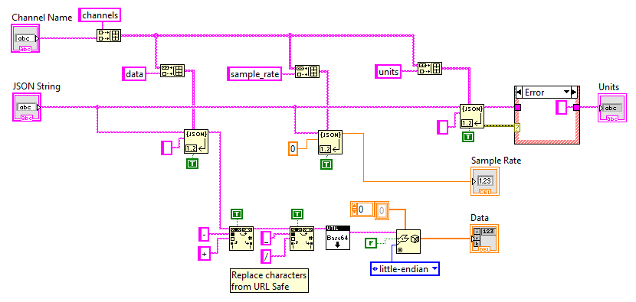Edit the channels string constant
The width and height of the screenshot is (636, 302).
point(100,15)
